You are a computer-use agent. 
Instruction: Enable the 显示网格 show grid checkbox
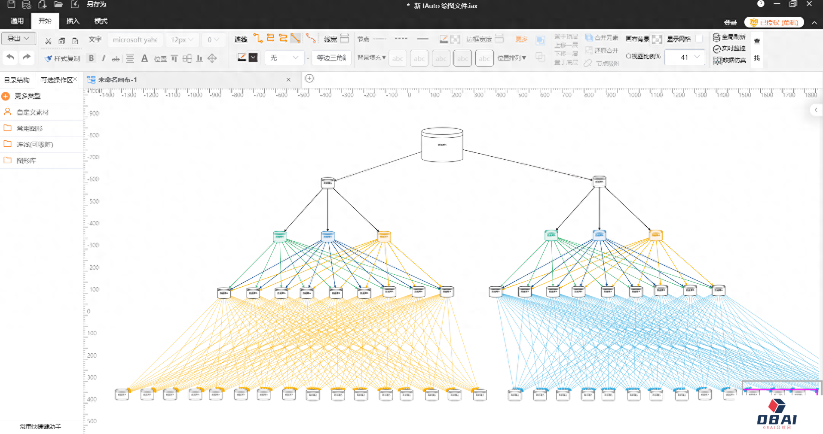tap(699, 39)
